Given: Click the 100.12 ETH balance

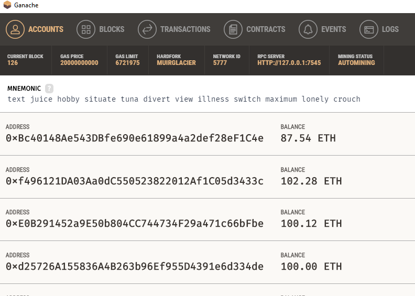Looking at the screenshot, I should pyautogui.click(x=311, y=224).
